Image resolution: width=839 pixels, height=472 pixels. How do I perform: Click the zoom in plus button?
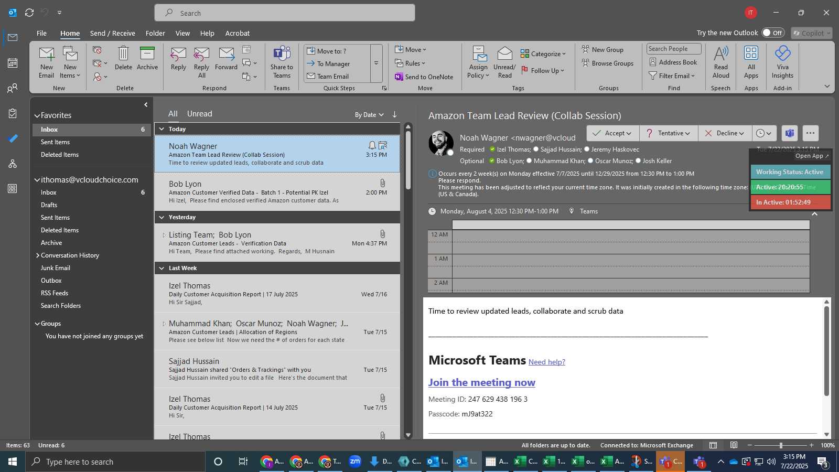(x=811, y=445)
